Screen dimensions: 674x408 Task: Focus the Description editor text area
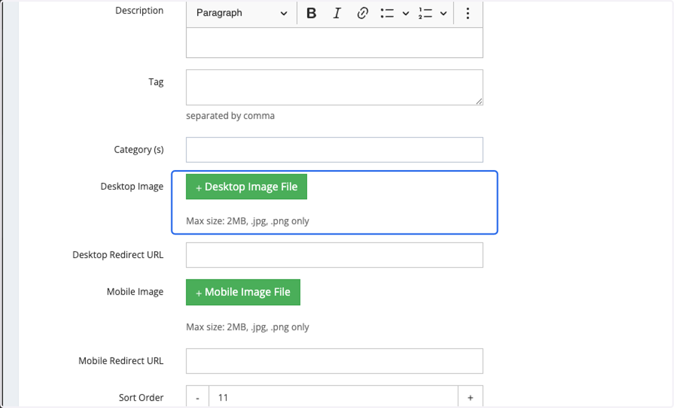point(335,43)
